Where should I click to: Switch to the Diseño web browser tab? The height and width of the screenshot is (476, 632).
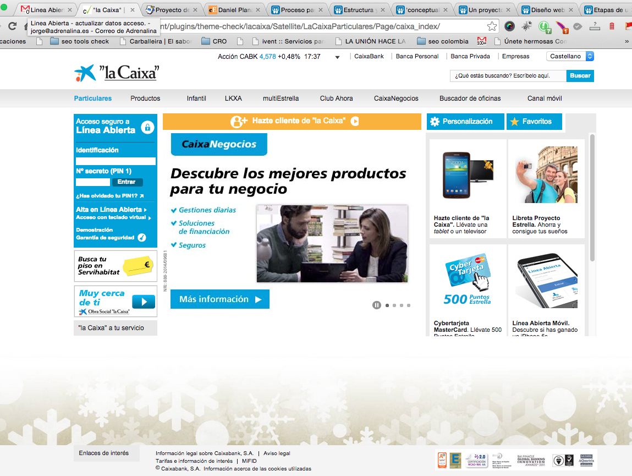pyautogui.click(x=547, y=10)
